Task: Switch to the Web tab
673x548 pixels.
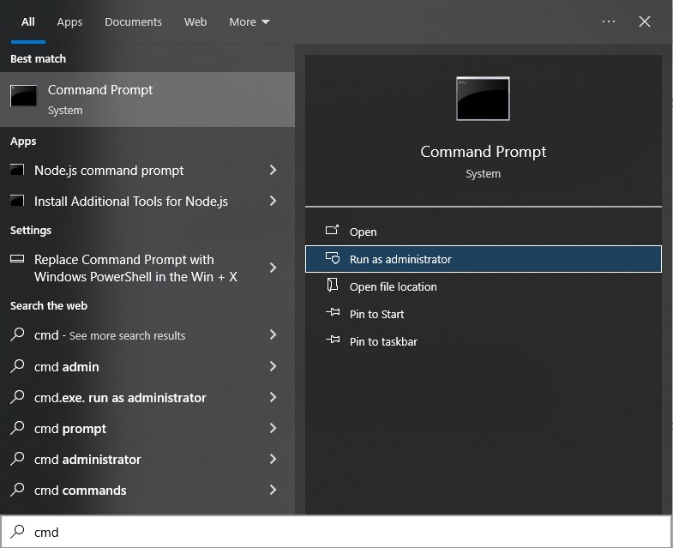Action: [x=195, y=22]
